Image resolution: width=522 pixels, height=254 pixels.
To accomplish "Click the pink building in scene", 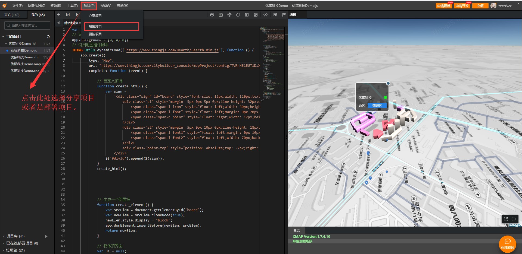I will 362,124.
